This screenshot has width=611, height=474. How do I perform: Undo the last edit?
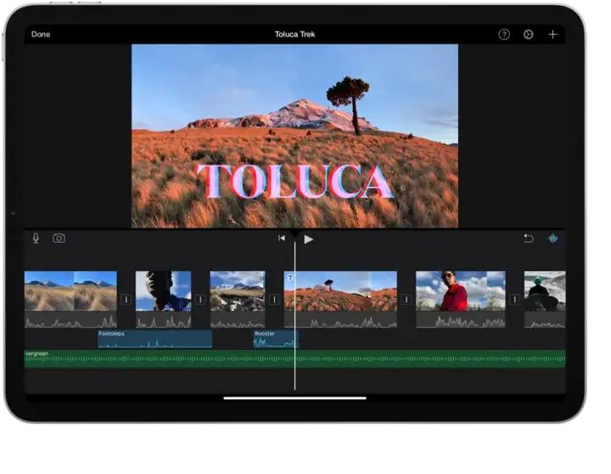[x=528, y=239]
